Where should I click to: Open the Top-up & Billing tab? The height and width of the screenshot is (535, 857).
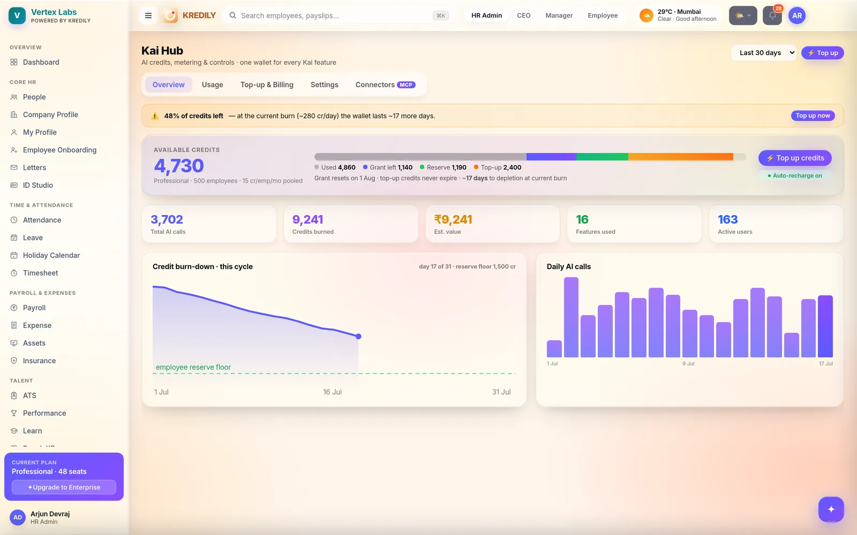tap(267, 85)
